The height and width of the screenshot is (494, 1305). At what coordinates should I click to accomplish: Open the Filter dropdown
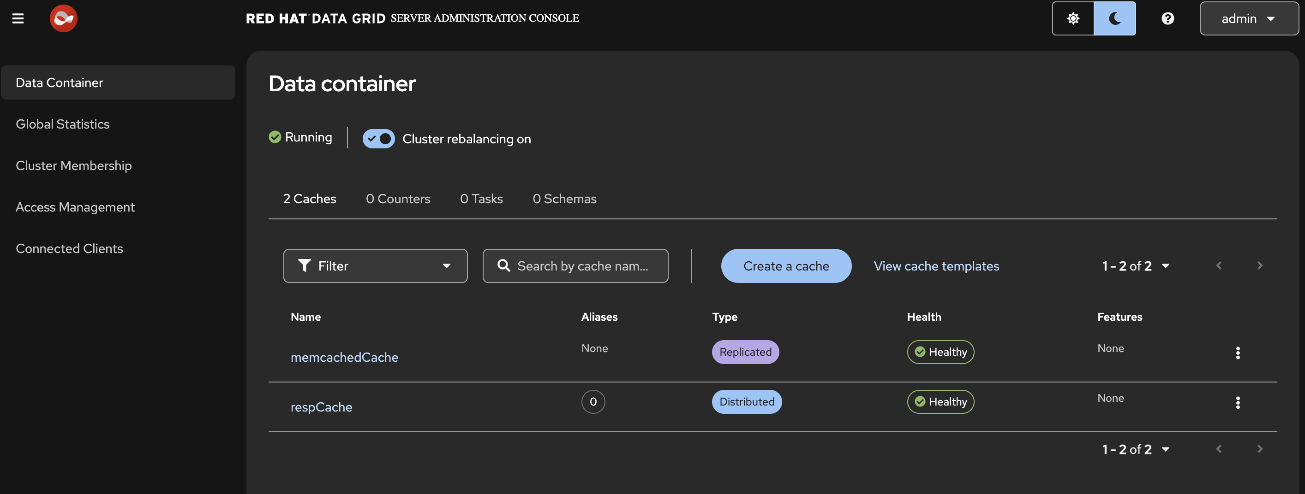pos(375,266)
